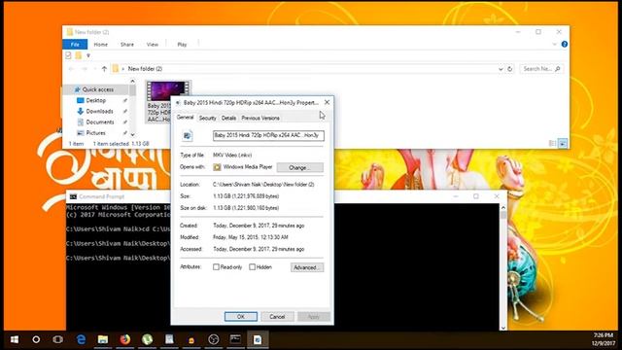The image size is (622, 350).
Task: Open the Play ribbon tab
Action: click(x=182, y=45)
